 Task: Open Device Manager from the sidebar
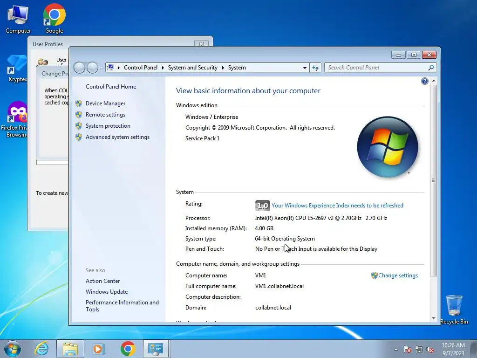tap(105, 103)
